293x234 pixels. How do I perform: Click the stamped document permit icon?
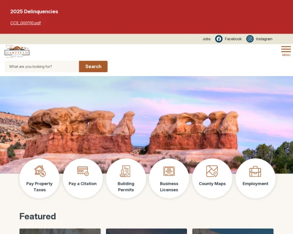(125, 171)
